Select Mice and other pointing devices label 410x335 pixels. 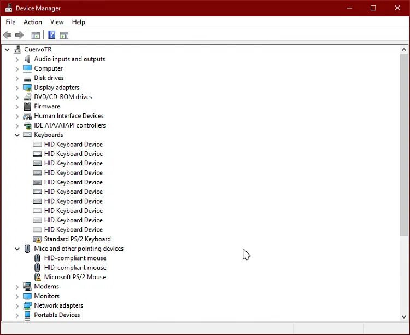[x=79, y=249]
